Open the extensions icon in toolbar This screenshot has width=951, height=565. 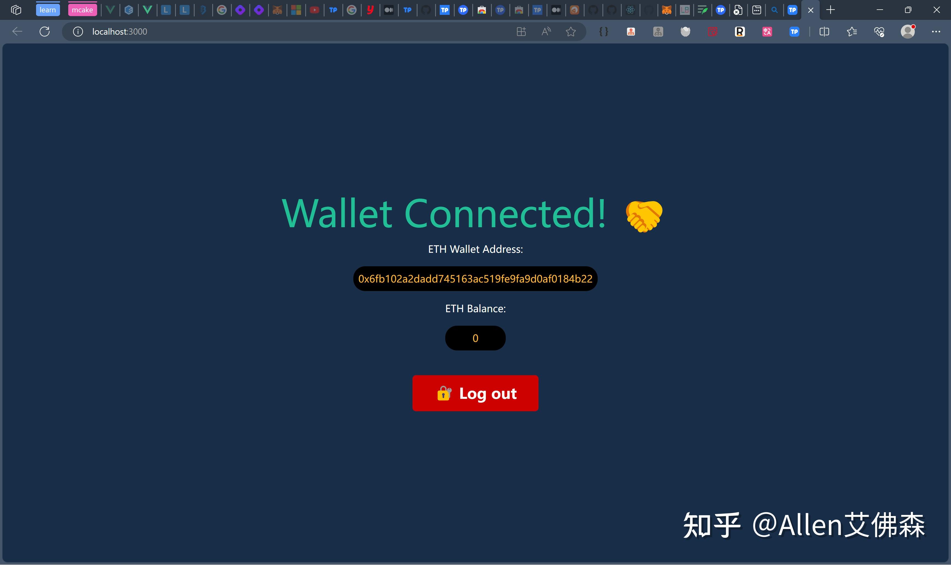(521, 32)
